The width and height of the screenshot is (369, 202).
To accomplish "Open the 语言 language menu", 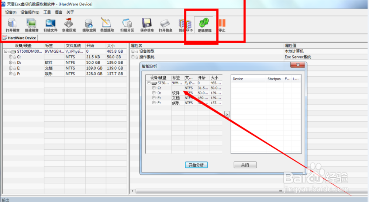I will (x=59, y=12).
